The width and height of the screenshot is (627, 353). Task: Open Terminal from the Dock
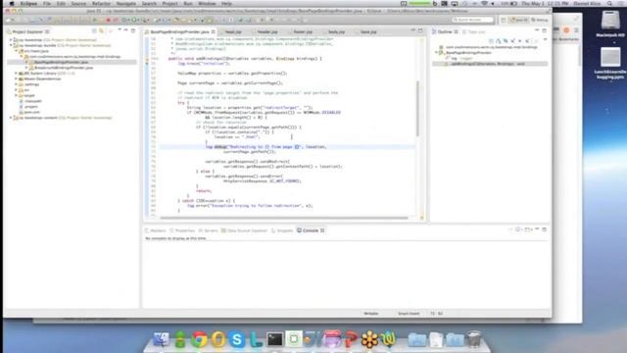(274, 339)
